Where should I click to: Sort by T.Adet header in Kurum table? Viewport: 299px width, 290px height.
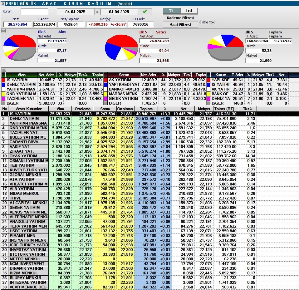click(238, 75)
